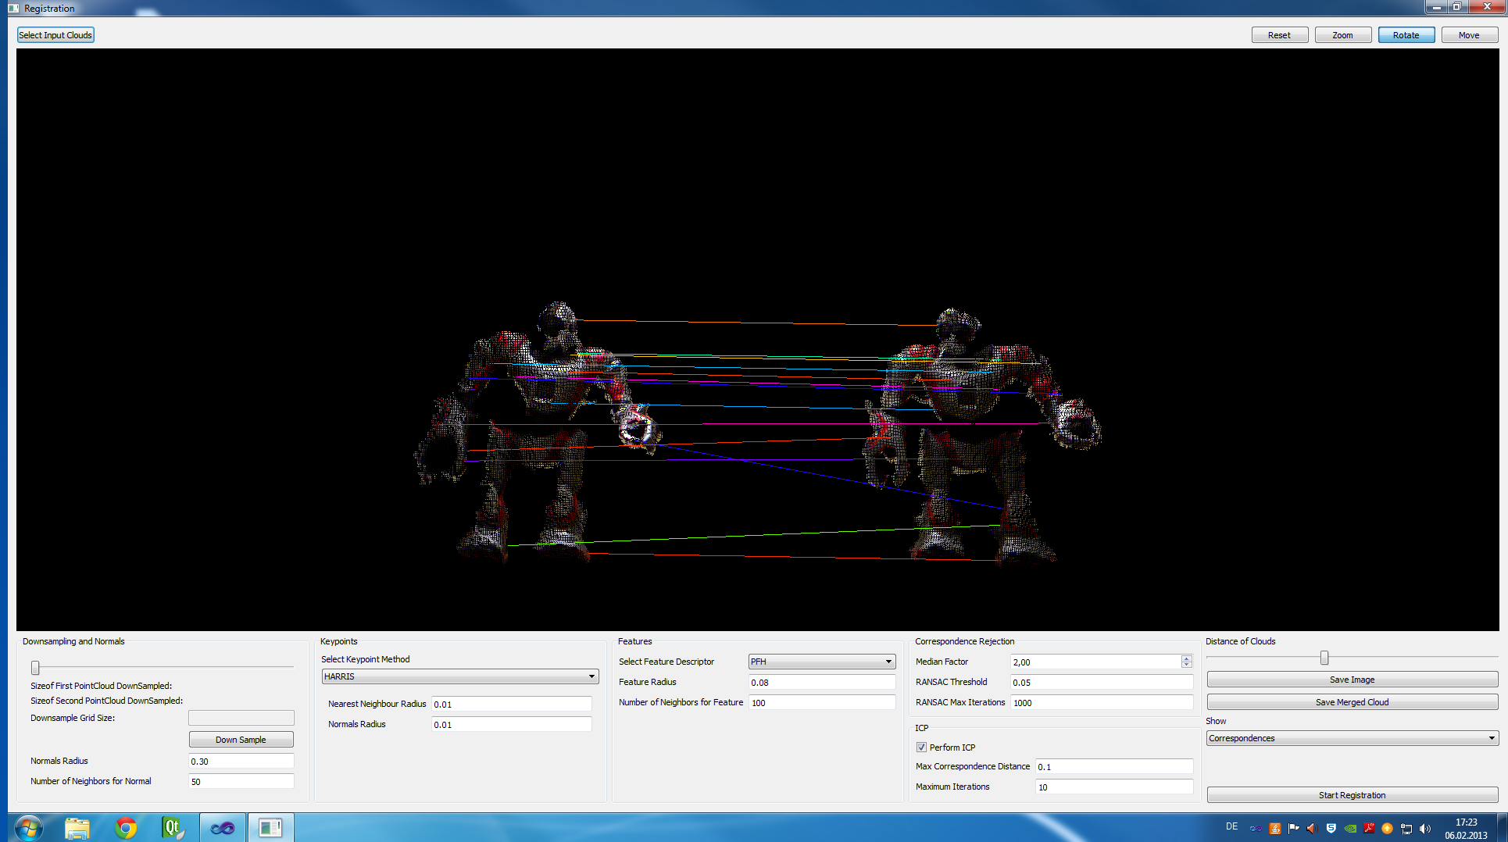Click the Java update tray icon
The image size is (1508, 842).
coord(1275,829)
